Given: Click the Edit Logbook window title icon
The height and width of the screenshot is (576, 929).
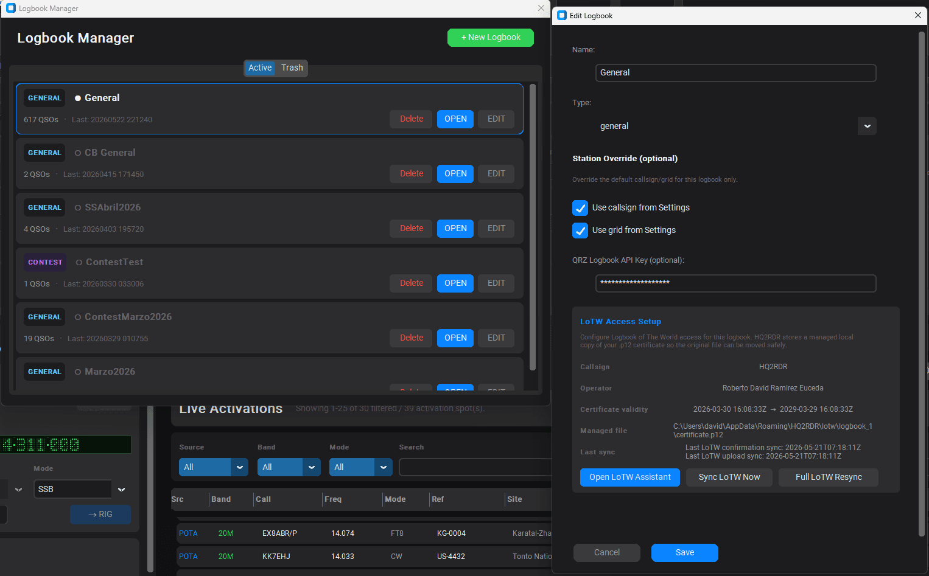Looking at the screenshot, I should (562, 16).
